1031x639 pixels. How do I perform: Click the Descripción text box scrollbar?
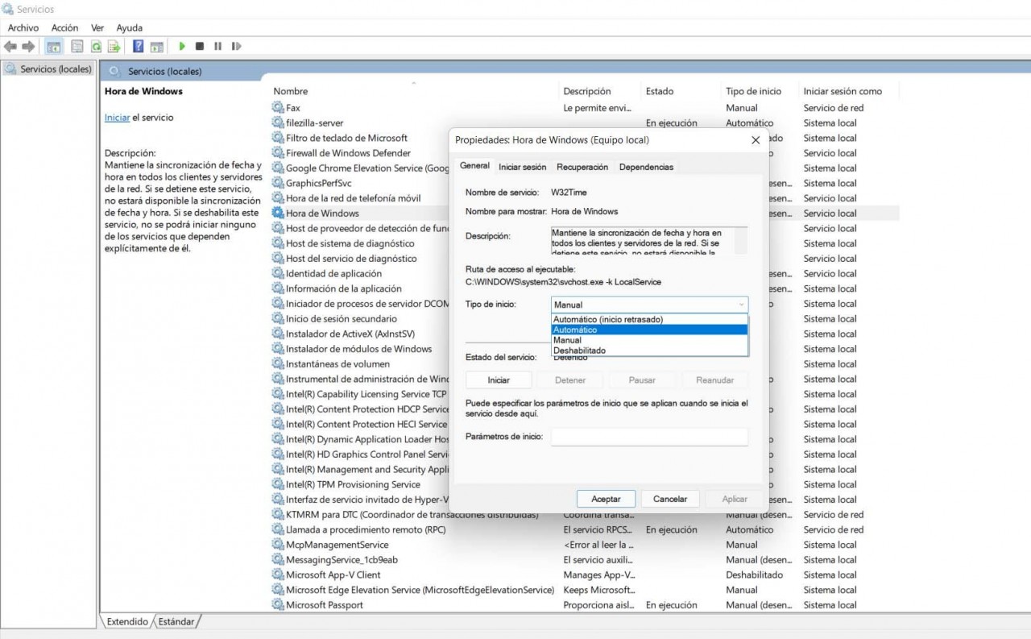pyautogui.click(x=742, y=240)
